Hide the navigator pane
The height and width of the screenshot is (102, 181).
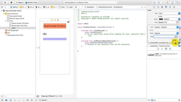[x=168, y=3]
